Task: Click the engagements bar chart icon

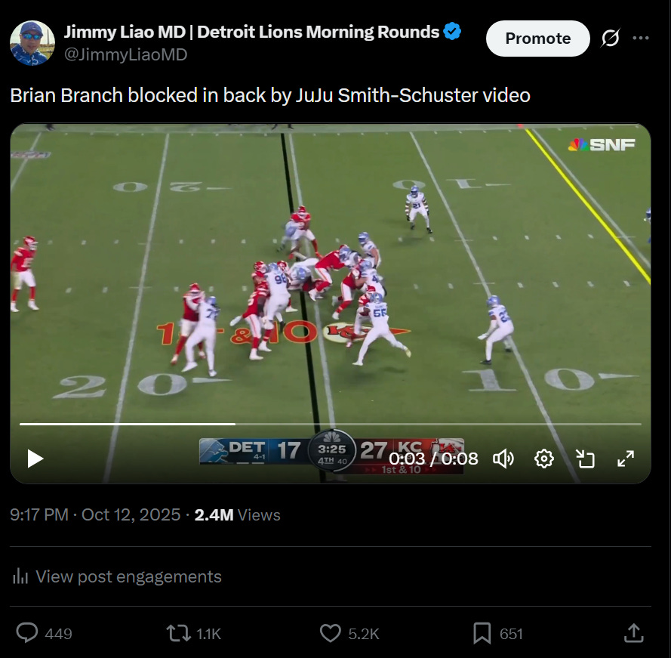Action: click(x=20, y=576)
